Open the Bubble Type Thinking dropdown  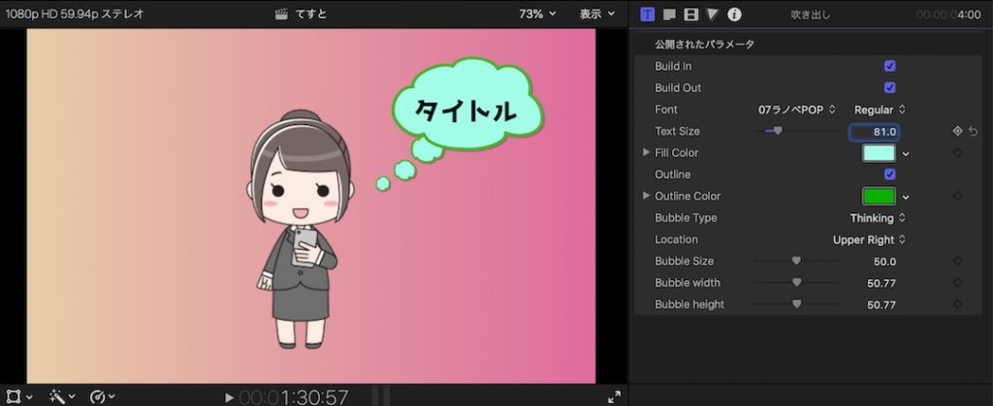point(878,218)
